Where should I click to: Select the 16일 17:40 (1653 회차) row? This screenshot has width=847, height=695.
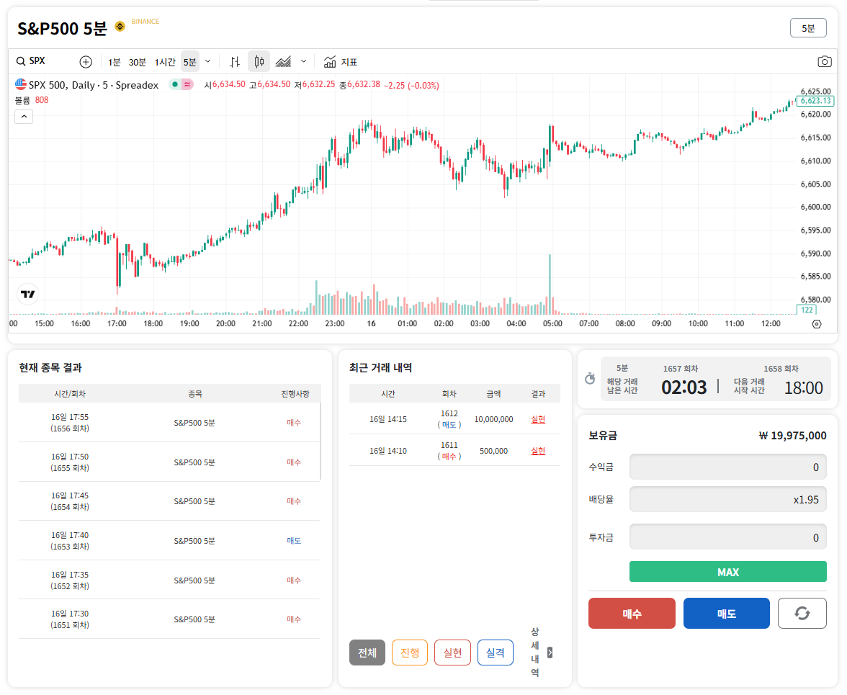[x=169, y=541]
